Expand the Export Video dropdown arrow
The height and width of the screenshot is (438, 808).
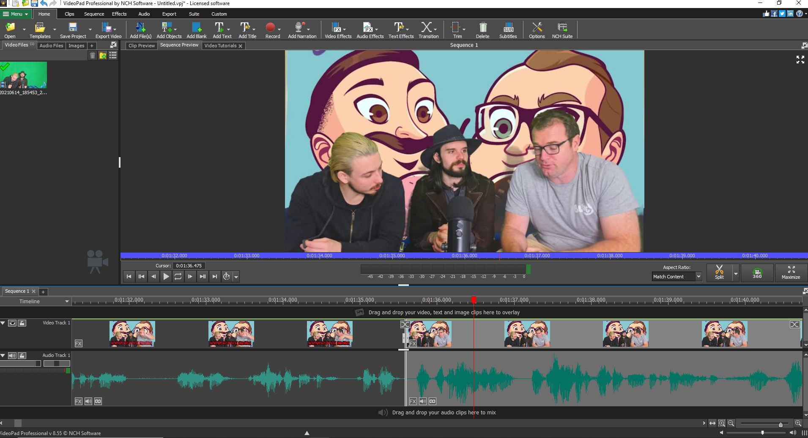[115, 30]
